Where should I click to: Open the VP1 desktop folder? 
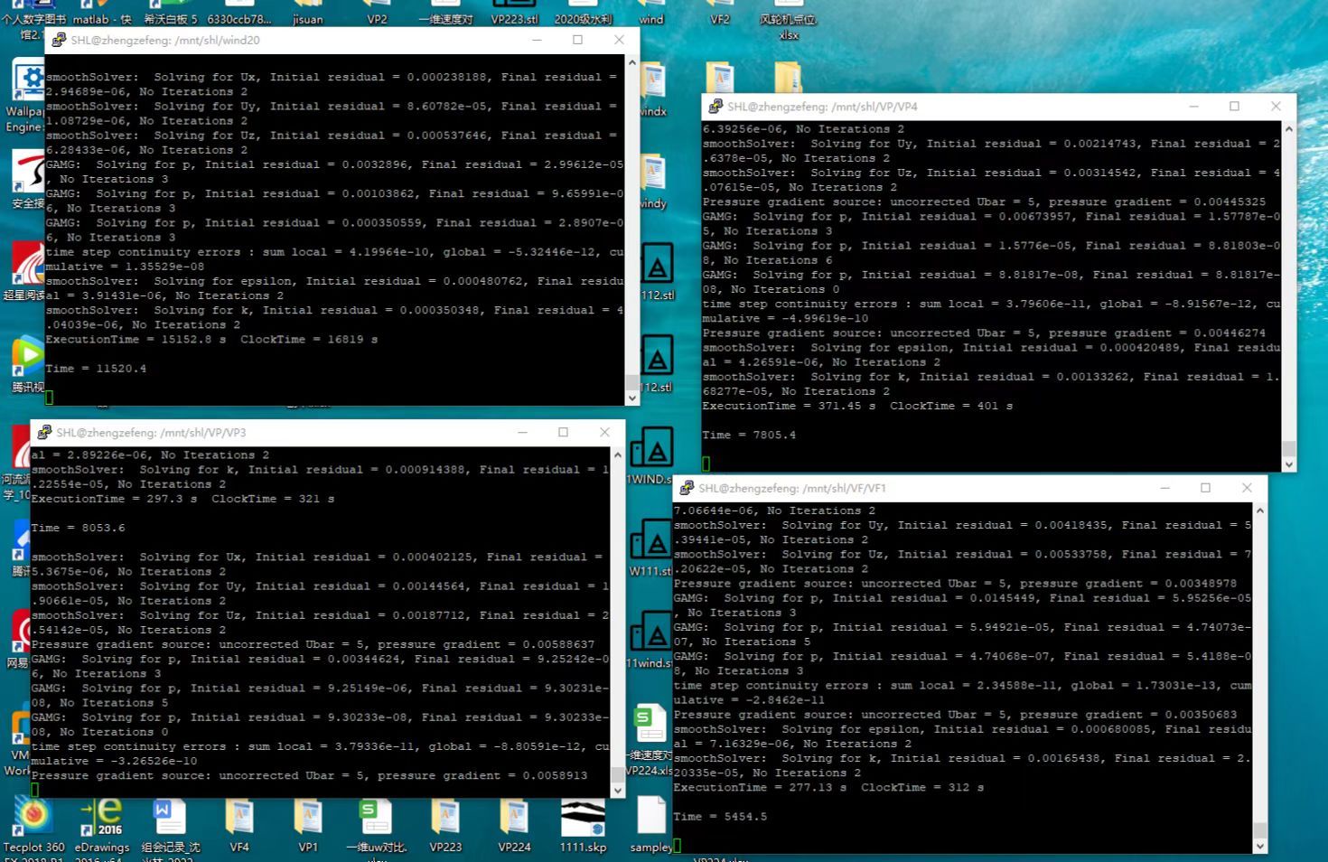click(x=308, y=820)
